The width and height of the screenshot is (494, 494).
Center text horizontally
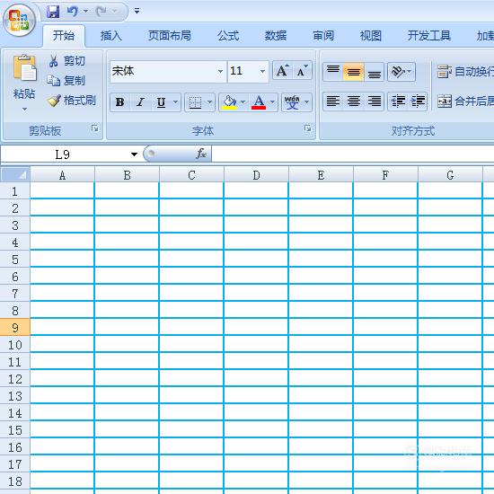pyautogui.click(x=354, y=101)
